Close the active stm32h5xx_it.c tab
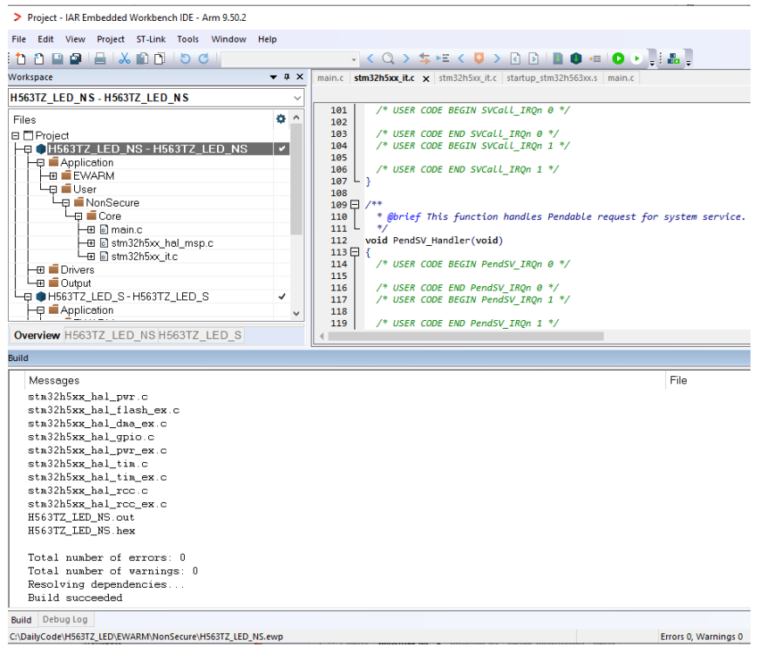 coord(426,78)
